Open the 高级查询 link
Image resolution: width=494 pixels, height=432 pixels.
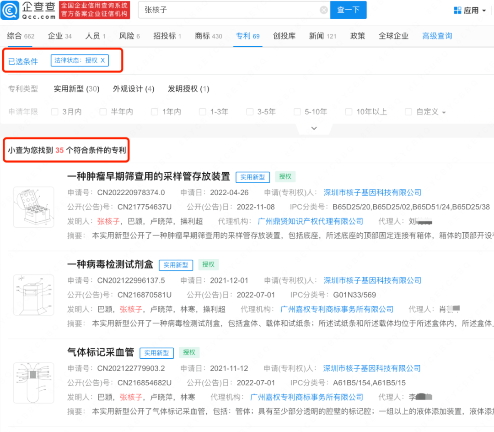(437, 36)
